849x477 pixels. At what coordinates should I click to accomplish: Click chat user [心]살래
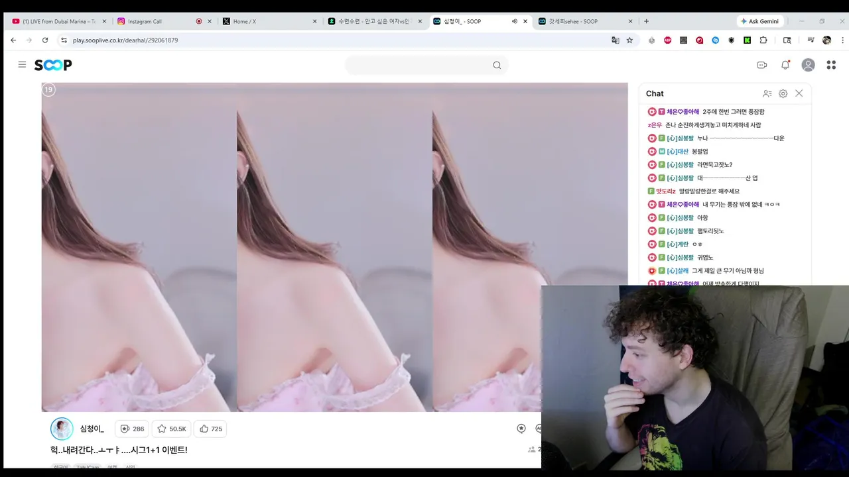tap(678, 271)
